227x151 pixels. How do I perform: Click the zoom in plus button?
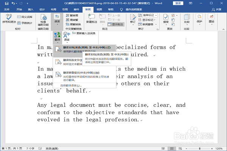[212, 148]
